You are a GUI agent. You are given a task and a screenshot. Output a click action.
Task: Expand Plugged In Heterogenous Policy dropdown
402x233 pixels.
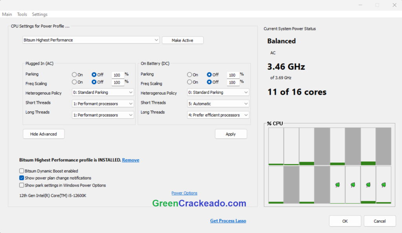tap(103, 92)
